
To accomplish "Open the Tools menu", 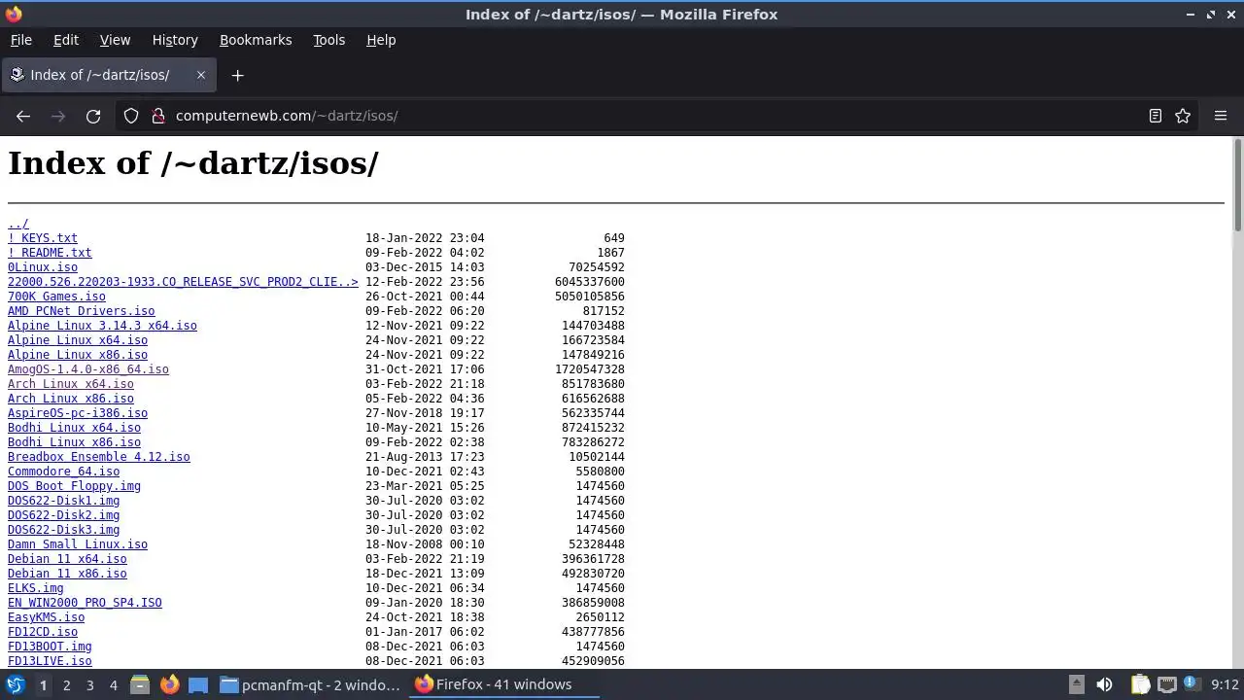I will [x=328, y=40].
